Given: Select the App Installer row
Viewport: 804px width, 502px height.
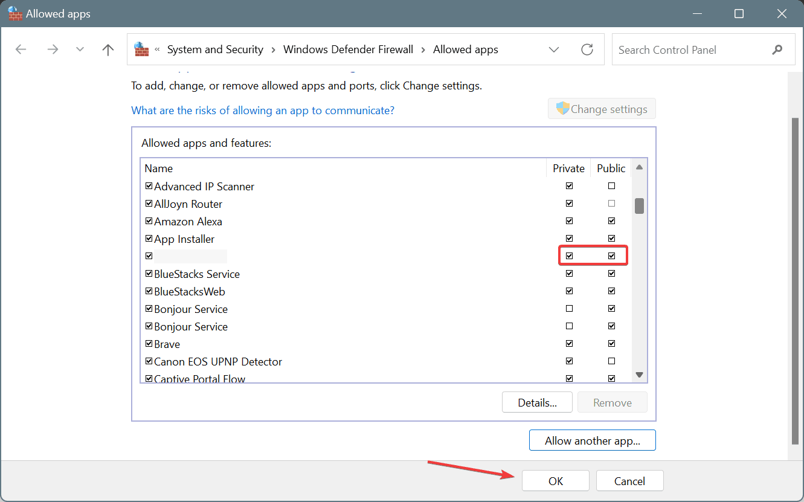Looking at the screenshot, I should 387,239.
